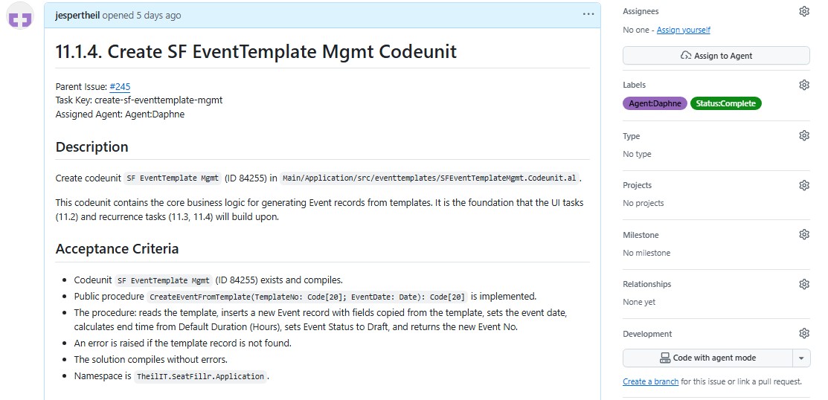Open the Labels settings gear

coord(803,85)
